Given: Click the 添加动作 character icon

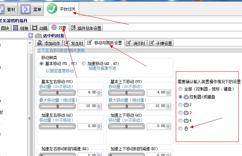Looking at the screenshot, I should (x=40, y=43).
